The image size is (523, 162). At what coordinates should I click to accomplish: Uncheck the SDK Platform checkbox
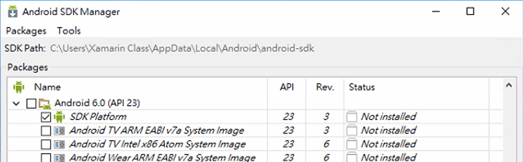[46, 117]
